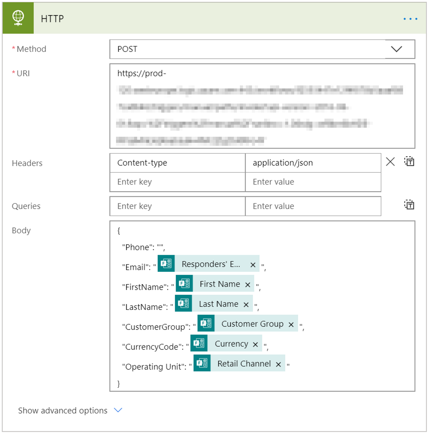Click the HTTP action title
The height and width of the screenshot is (435, 429).
click(52, 19)
